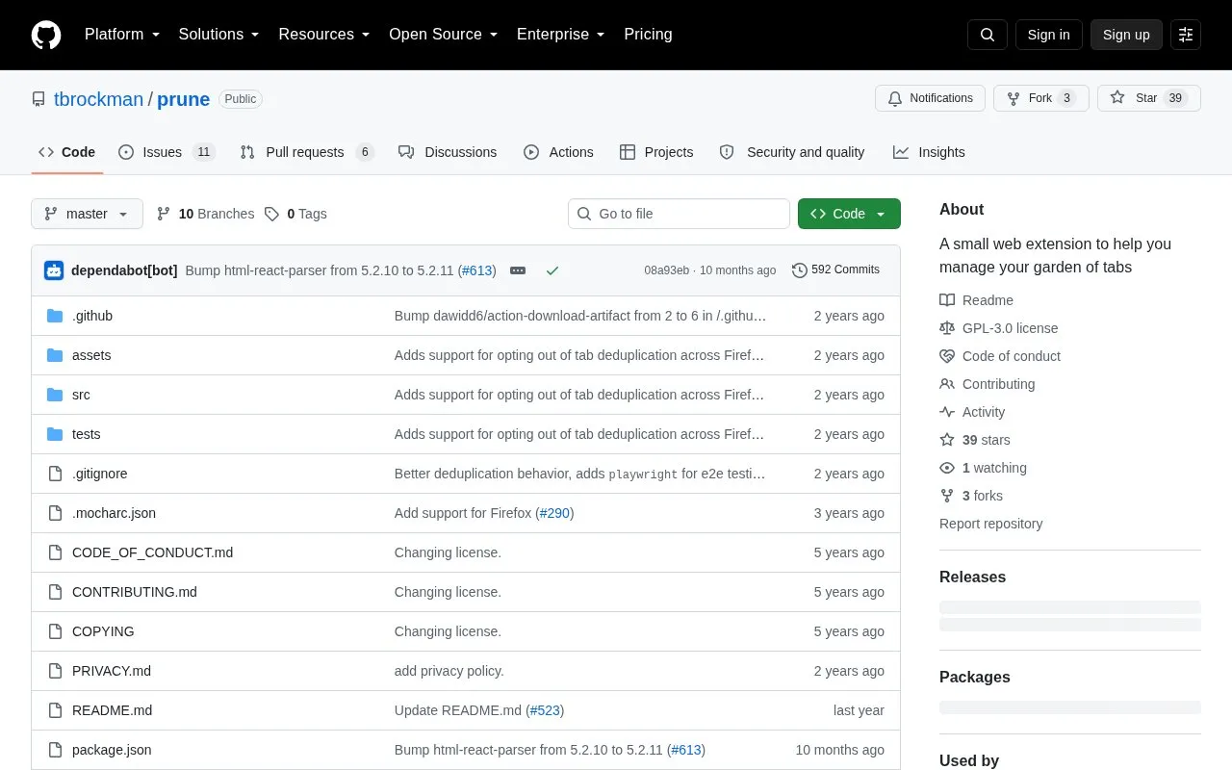Switch to the Issues tab
The height and width of the screenshot is (770, 1232).
point(167,152)
